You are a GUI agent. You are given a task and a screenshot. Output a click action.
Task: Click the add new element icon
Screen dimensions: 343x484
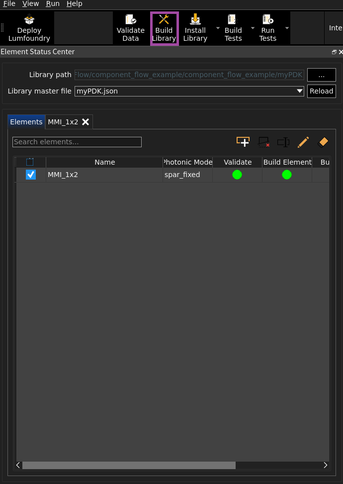tap(243, 142)
